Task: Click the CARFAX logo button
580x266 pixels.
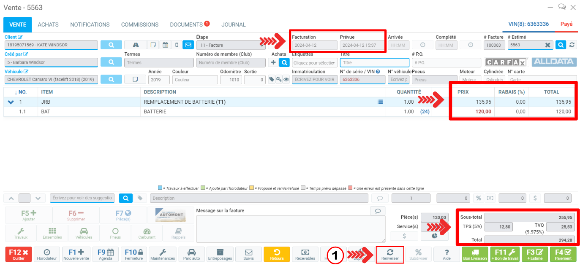Action: (506, 62)
